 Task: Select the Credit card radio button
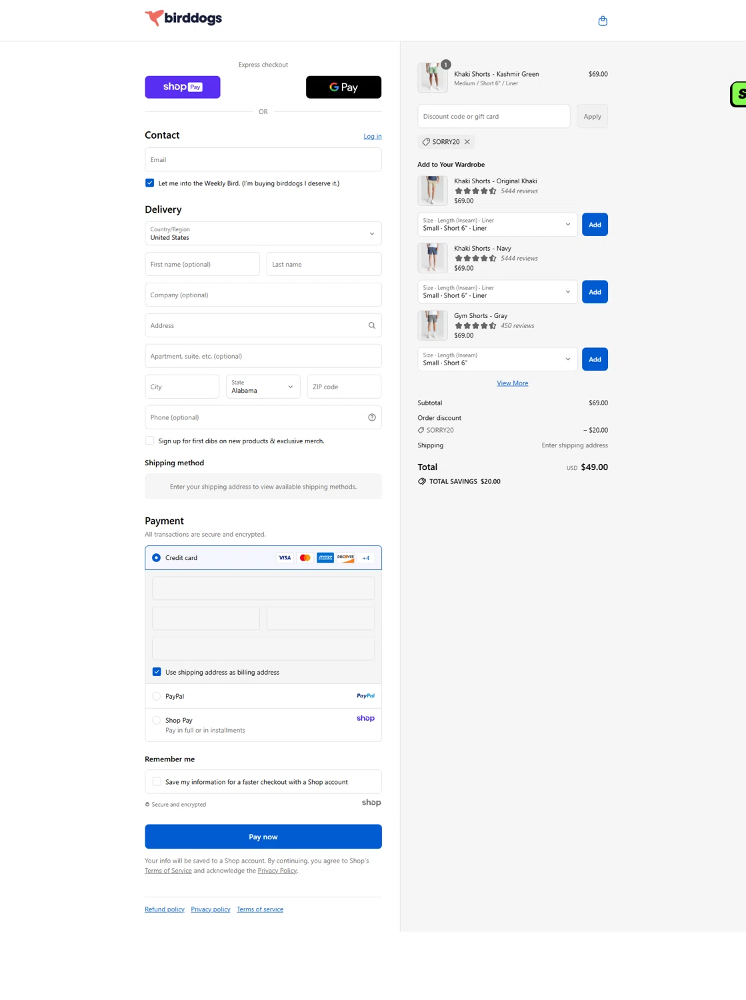coord(156,558)
